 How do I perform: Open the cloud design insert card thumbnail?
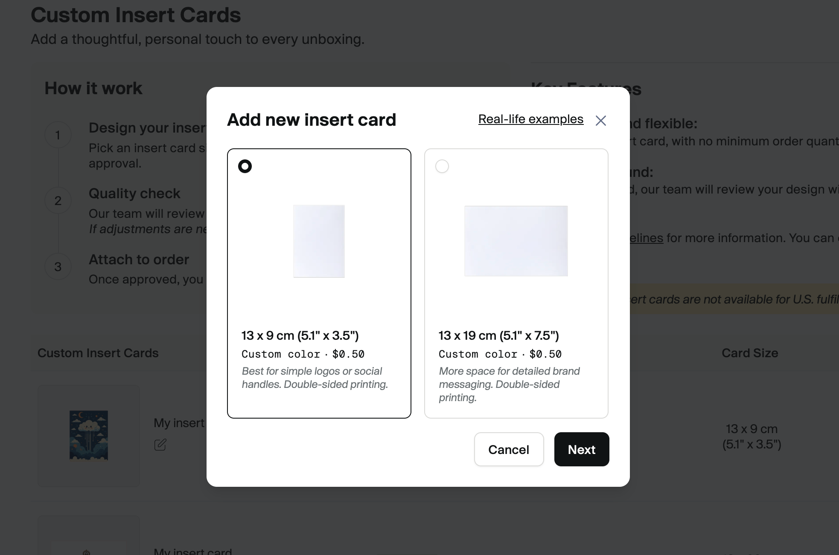(89, 435)
